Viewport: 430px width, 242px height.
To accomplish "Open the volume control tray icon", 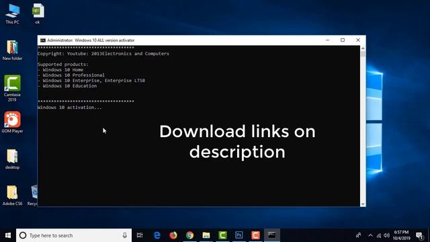I will (x=387, y=235).
